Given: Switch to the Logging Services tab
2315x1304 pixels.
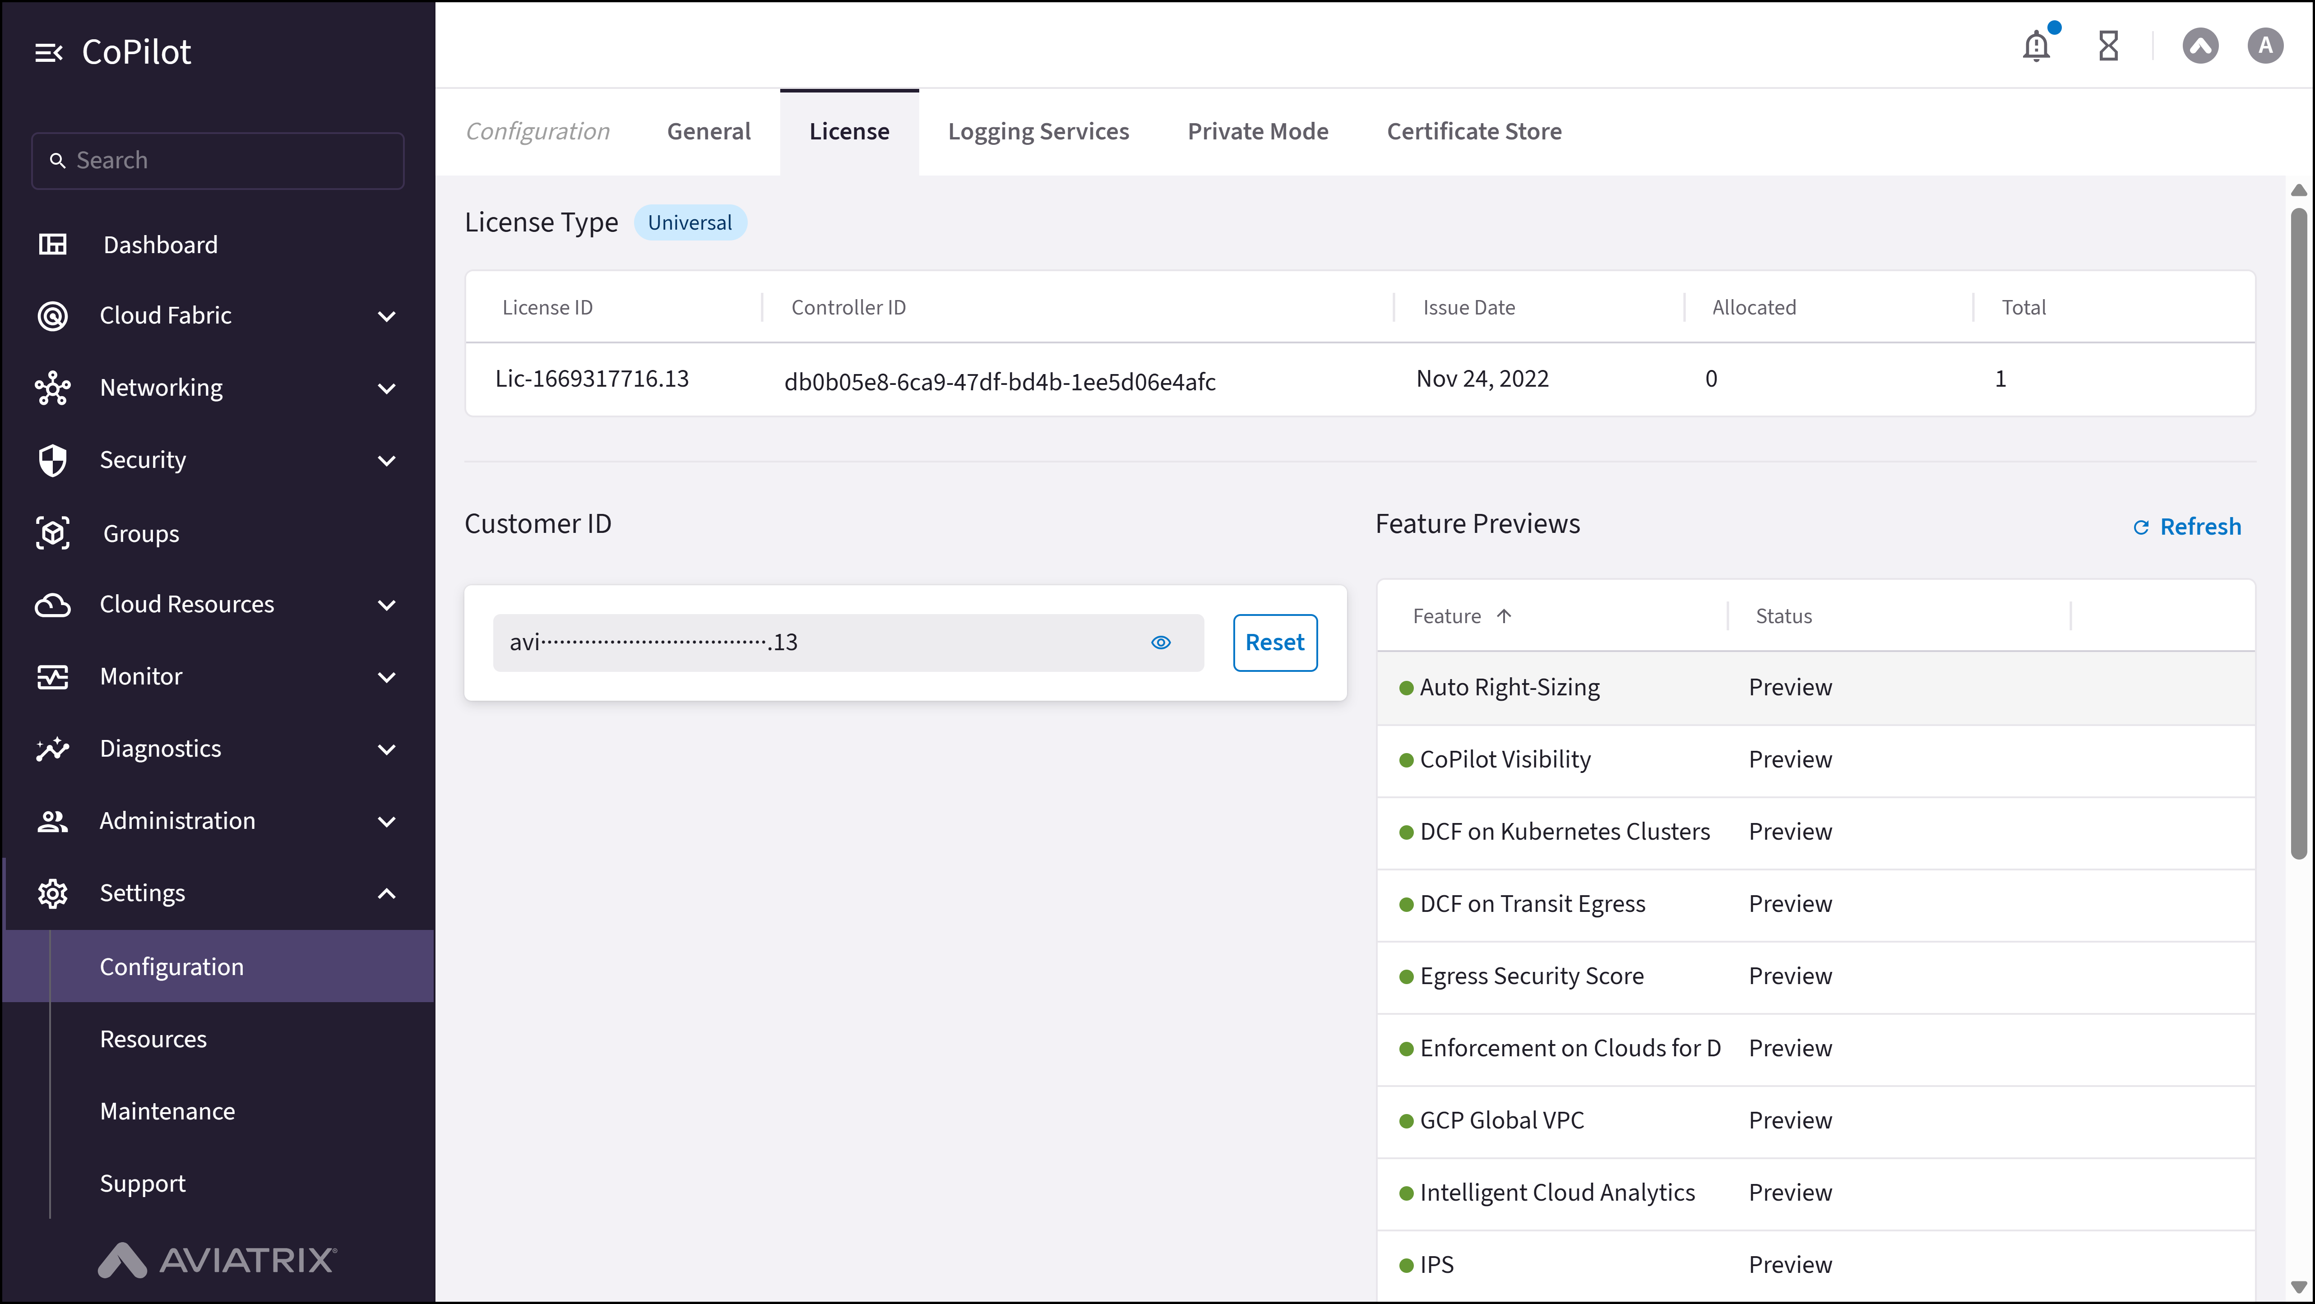Looking at the screenshot, I should click(x=1038, y=131).
